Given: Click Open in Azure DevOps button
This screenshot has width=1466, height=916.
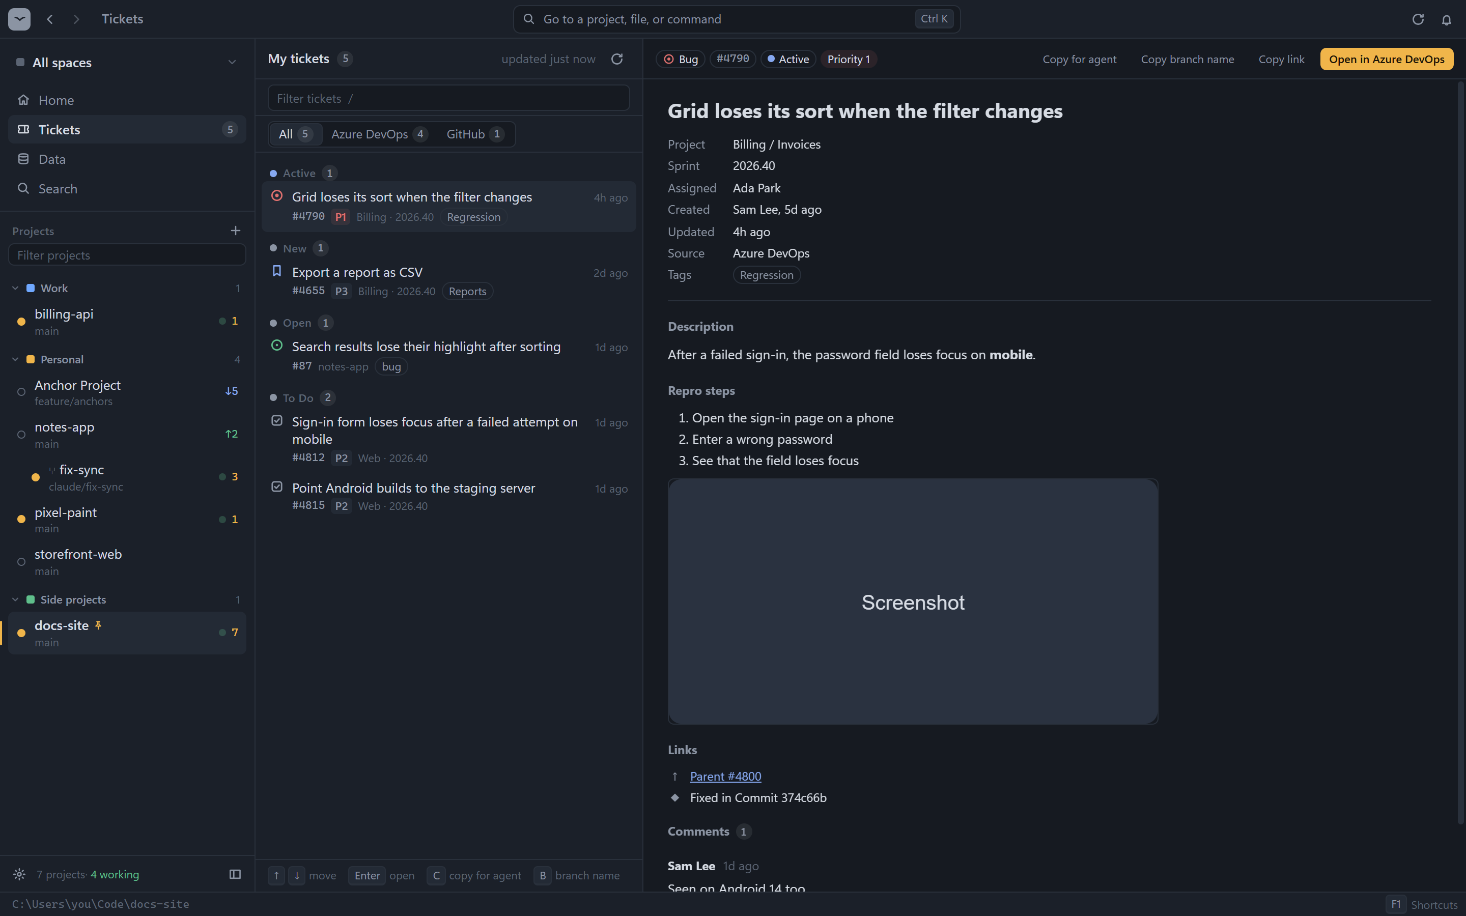Looking at the screenshot, I should (1387, 59).
